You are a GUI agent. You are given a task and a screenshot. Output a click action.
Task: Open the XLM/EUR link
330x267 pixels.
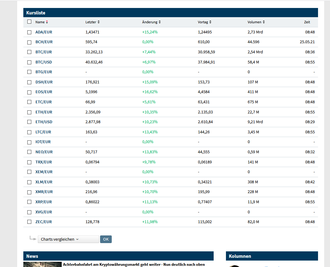pos(44,182)
